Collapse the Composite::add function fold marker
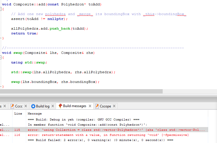The image size is (217, 143). [1, 9]
